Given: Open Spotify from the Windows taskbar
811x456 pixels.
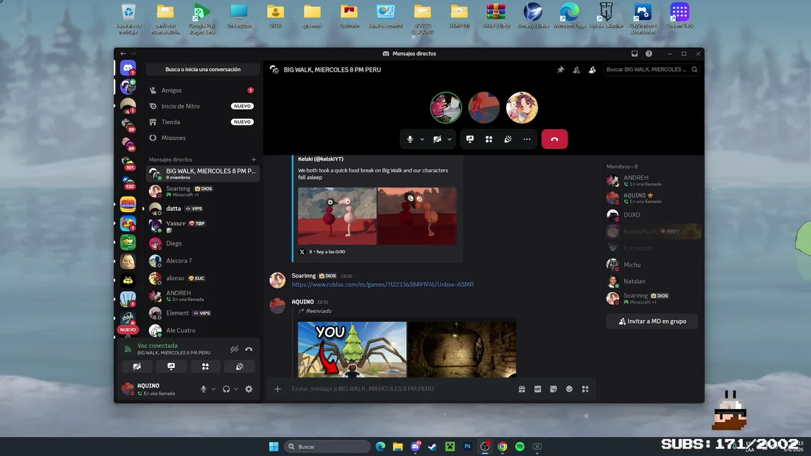Looking at the screenshot, I should pyautogui.click(x=520, y=446).
